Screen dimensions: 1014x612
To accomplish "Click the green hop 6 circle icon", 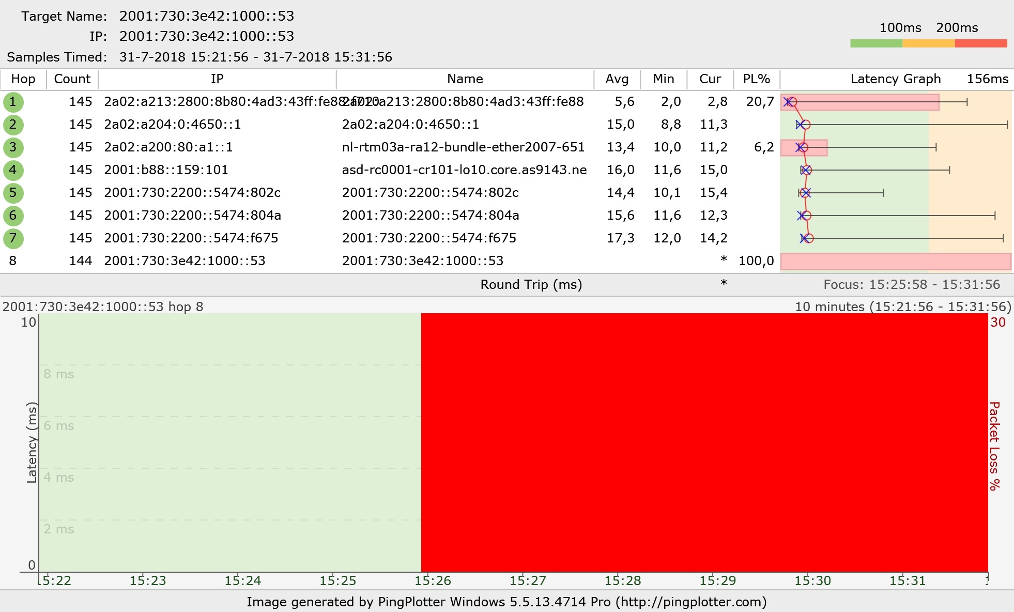I will point(13,216).
